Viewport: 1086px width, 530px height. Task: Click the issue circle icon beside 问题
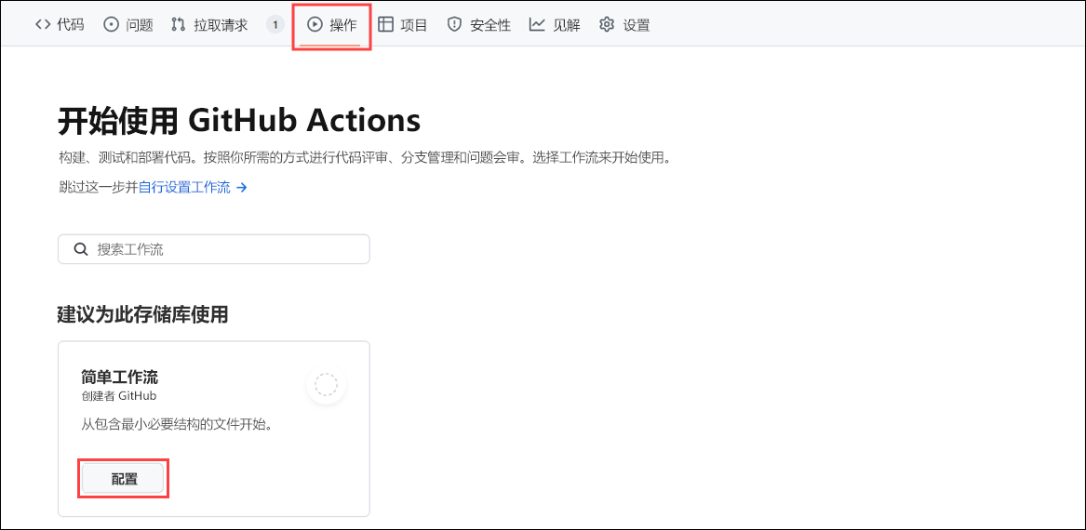(111, 25)
